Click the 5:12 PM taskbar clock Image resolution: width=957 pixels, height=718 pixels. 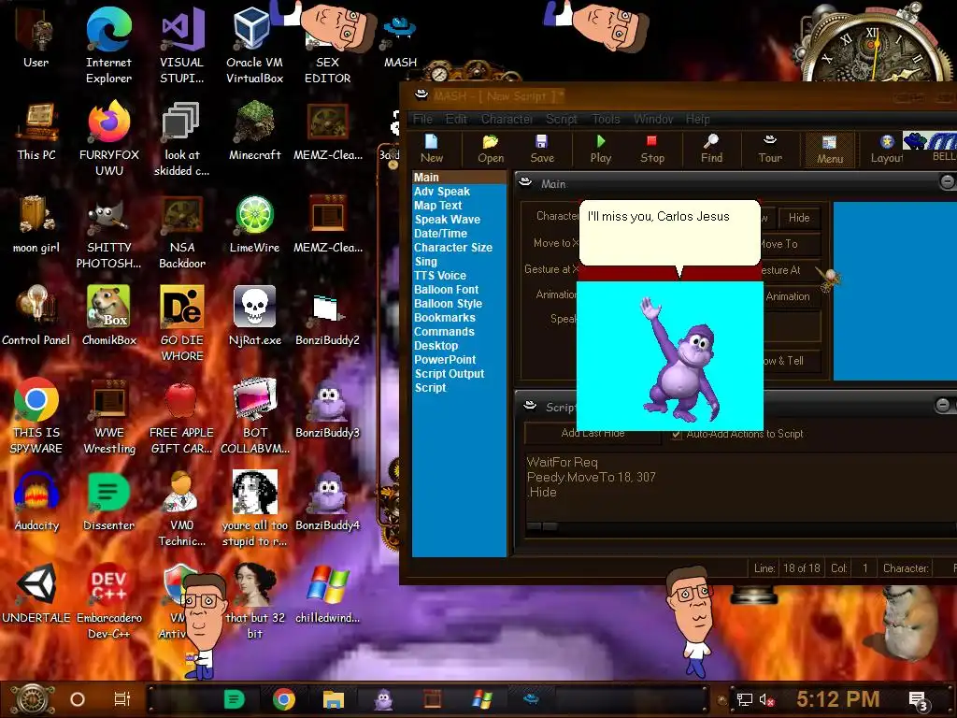click(838, 699)
